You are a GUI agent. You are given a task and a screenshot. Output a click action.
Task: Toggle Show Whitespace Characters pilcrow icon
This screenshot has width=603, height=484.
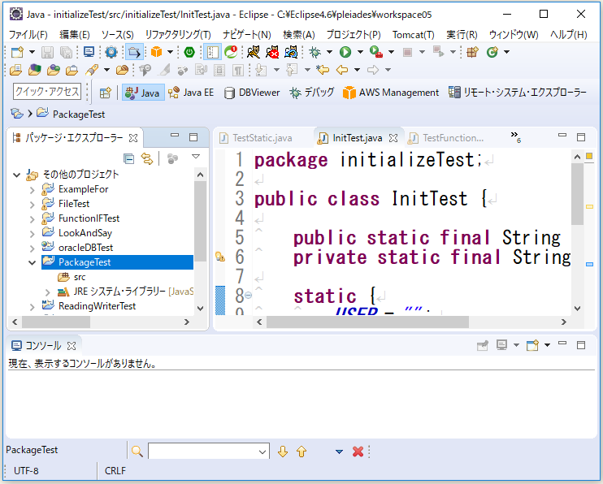tap(238, 70)
